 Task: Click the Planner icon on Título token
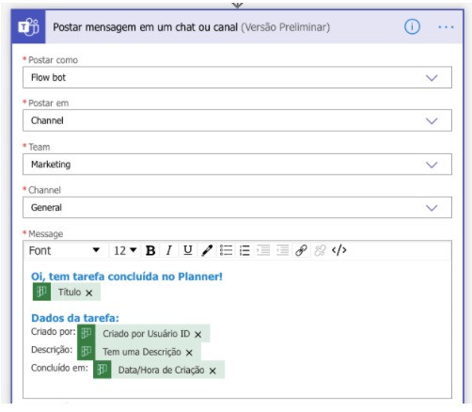41,292
